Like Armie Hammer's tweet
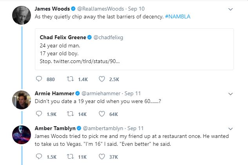The width and height of the screenshot is (248, 165). coord(102,114)
